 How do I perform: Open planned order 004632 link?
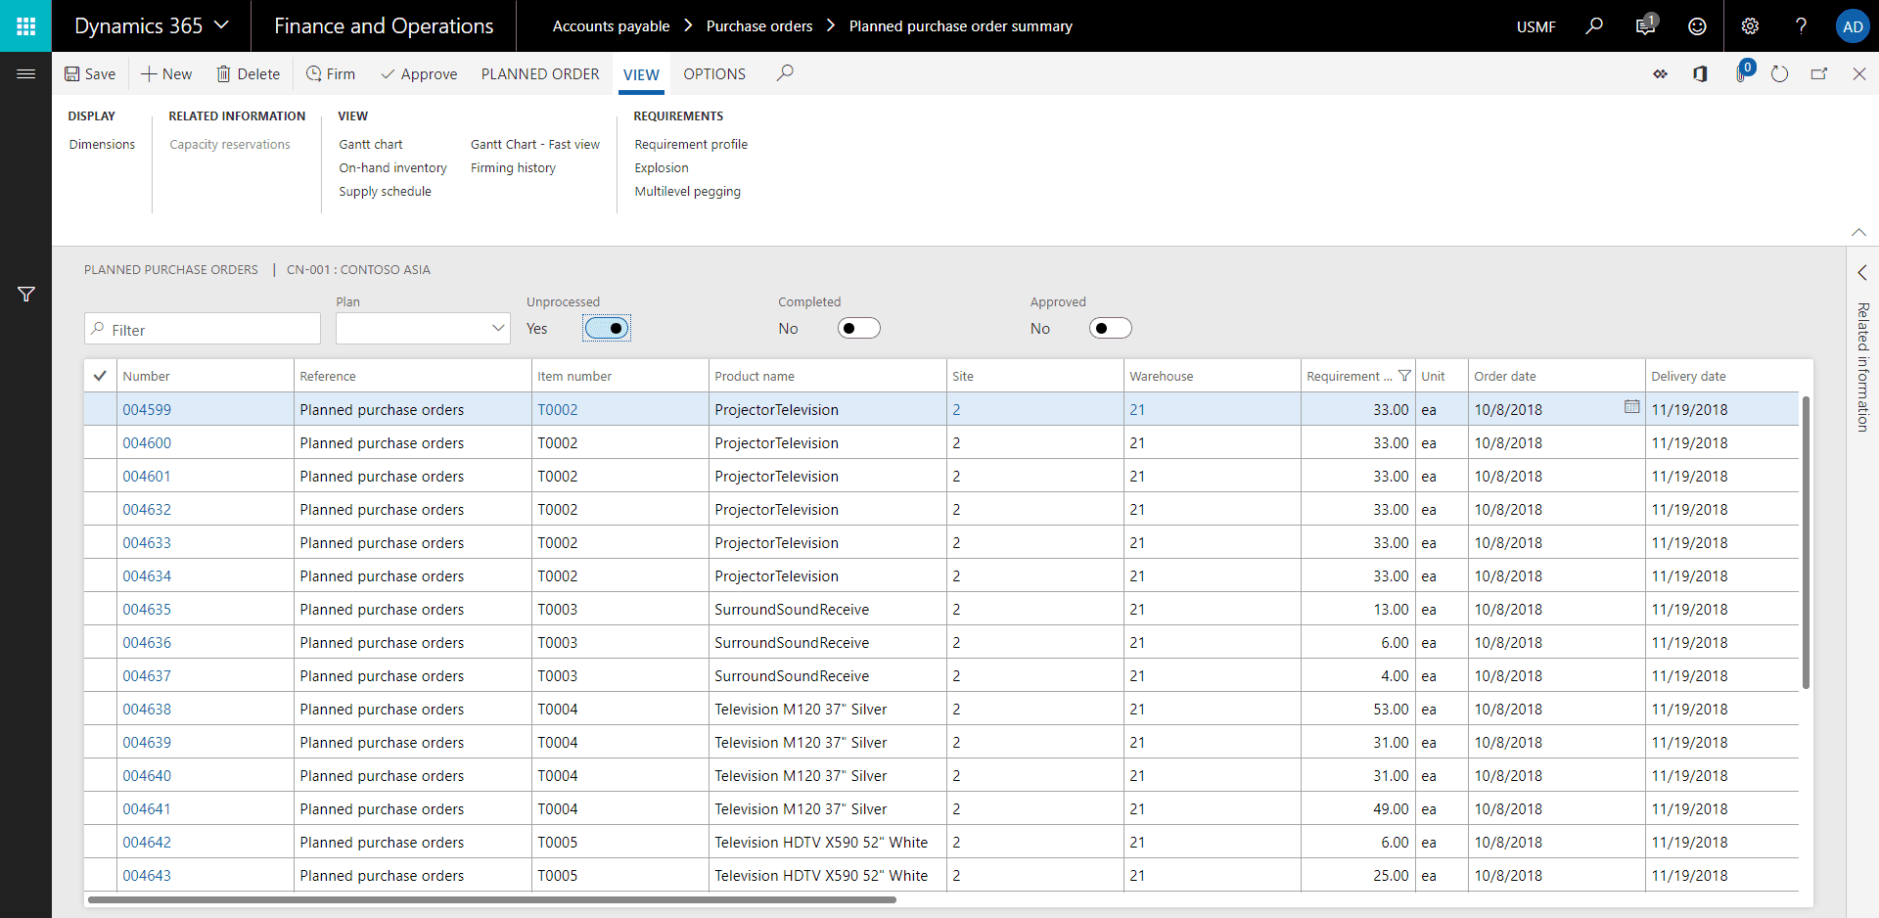(147, 510)
